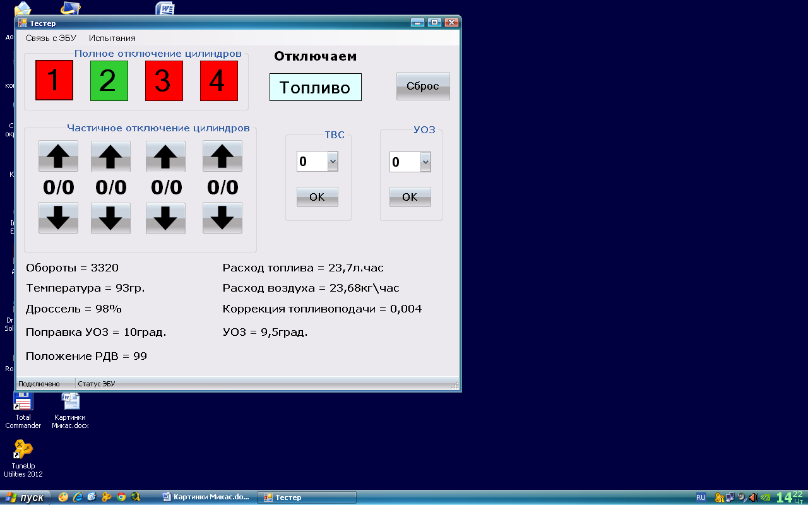Viewport: 808px width, 505px height.
Task: Click the Дроссель = 98% reading
Action: tap(74, 309)
